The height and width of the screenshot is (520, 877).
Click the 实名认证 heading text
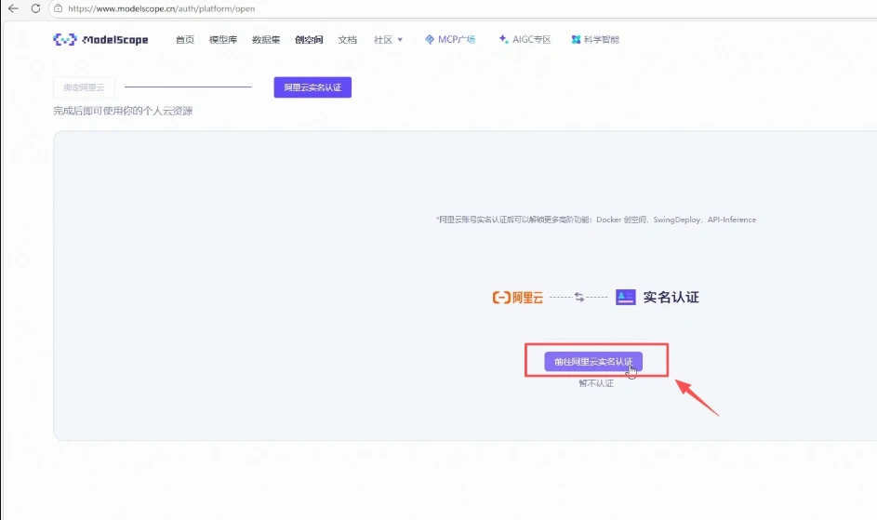pos(671,298)
